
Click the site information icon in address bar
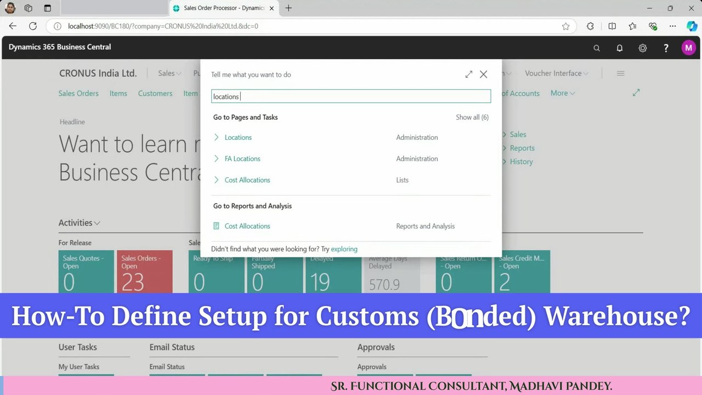[58, 26]
